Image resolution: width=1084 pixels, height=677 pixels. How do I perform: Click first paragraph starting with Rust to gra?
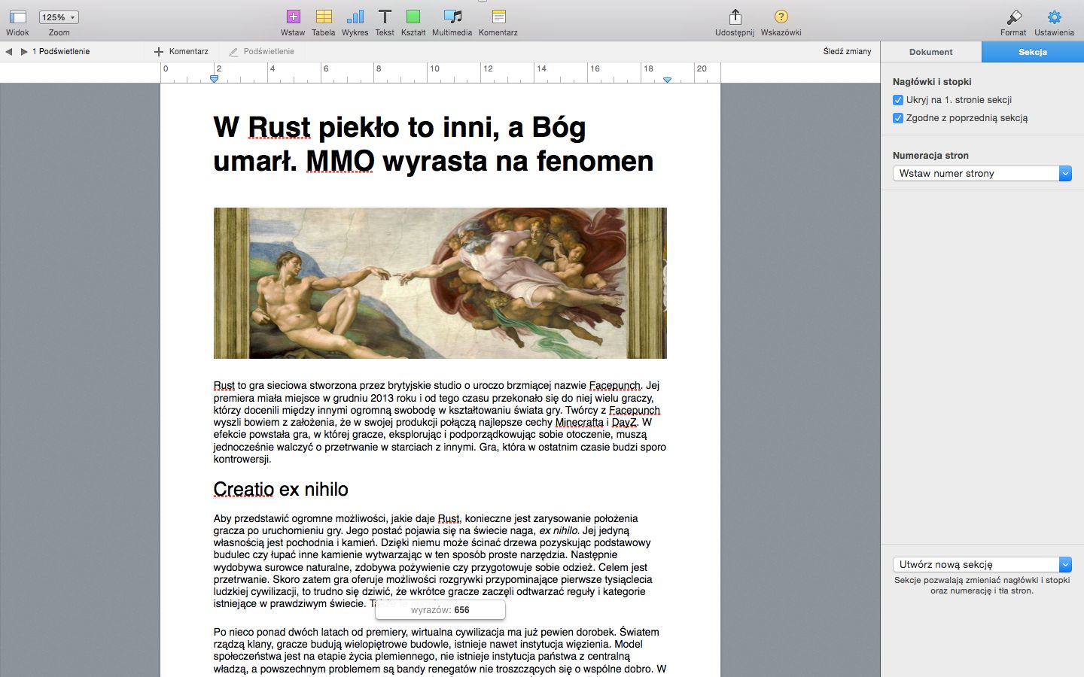pos(440,422)
